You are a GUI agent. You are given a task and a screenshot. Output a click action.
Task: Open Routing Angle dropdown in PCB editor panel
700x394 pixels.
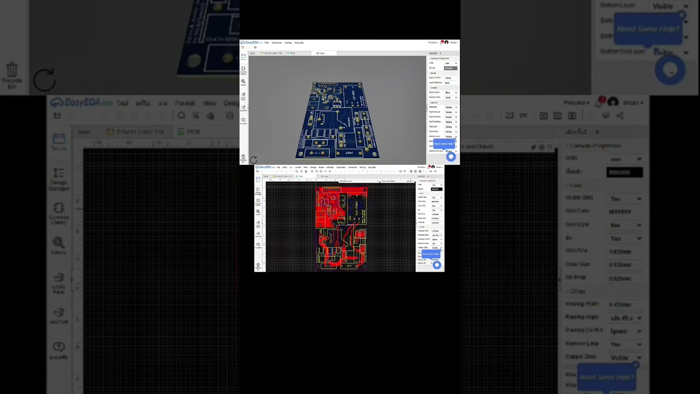pos(437,235)
